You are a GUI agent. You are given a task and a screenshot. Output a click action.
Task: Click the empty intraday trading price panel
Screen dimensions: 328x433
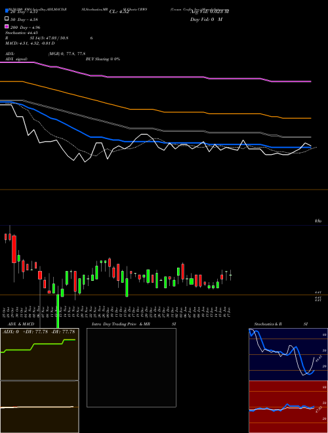(x=131, y=367)
